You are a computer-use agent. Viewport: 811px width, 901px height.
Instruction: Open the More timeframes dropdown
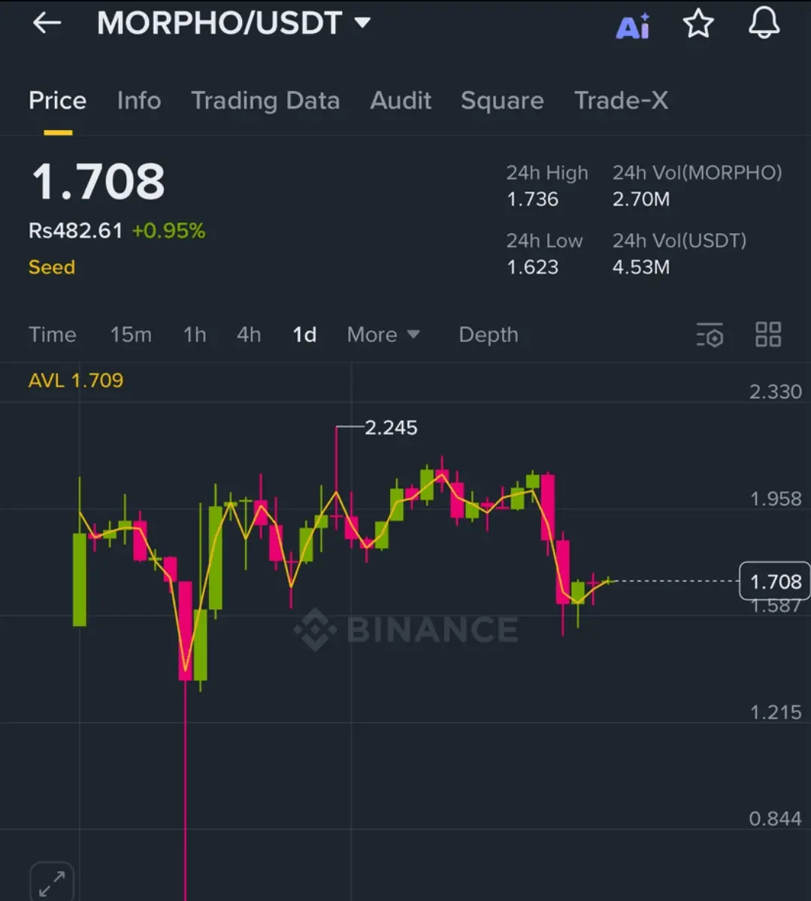(383, 335)
